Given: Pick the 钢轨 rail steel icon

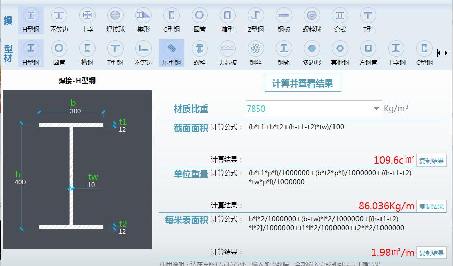Looking at the screenshot, I should pos(284,54).
